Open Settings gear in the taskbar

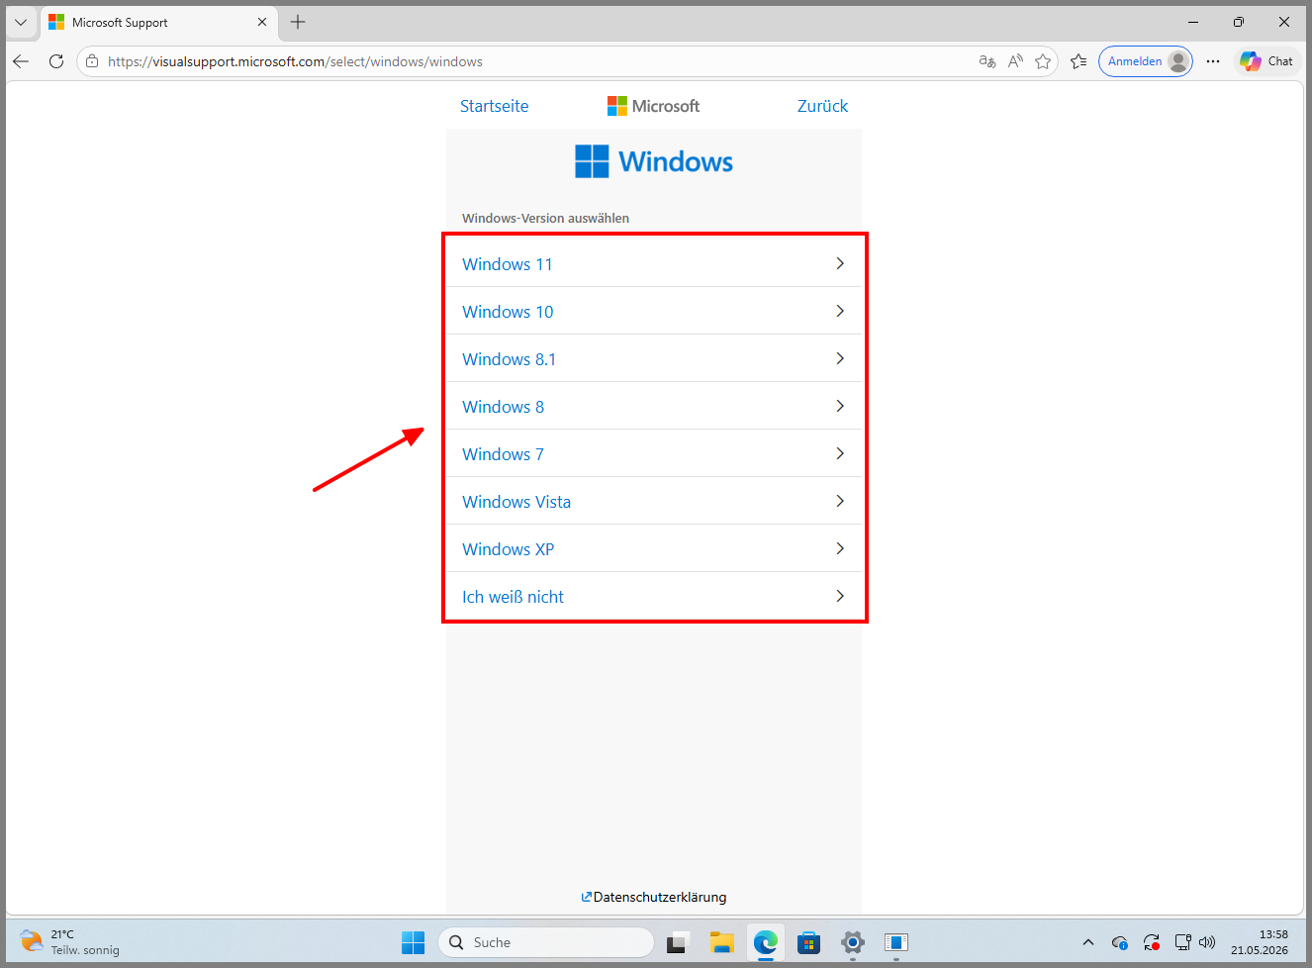[x=852, y=942]
